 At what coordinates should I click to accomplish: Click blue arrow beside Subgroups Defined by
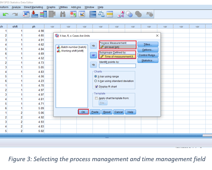(93, 55)
